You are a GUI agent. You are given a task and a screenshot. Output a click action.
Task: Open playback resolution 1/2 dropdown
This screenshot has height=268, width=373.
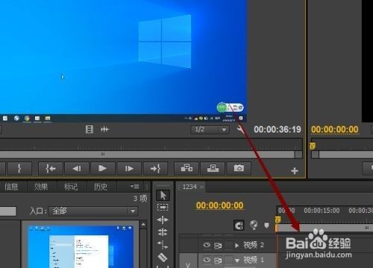[210, 130]
